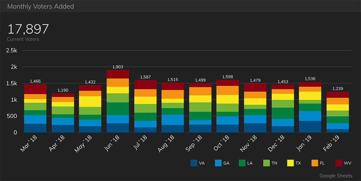361x181 pixels.
Task: Click the light green TN segment in Sep '18 bar
Action: 200,107
